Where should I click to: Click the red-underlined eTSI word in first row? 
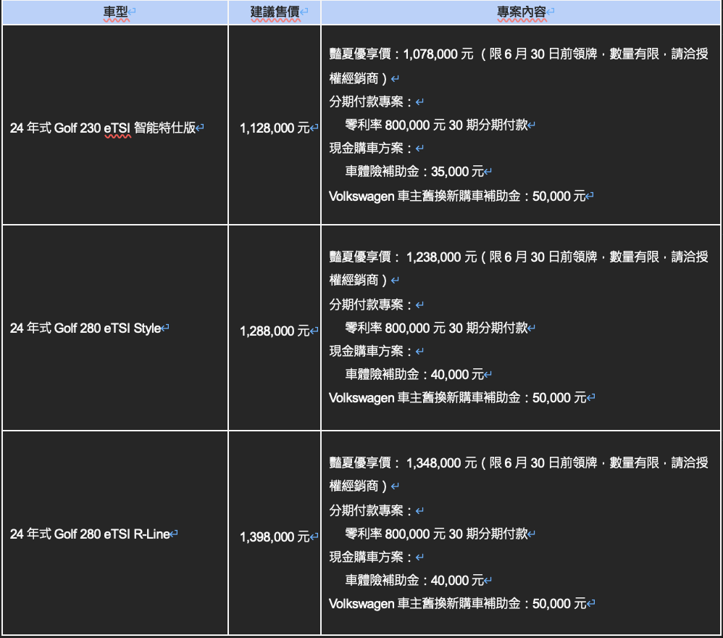(x=117, y=128)
